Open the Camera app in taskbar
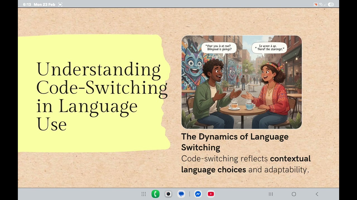Viewport: 357px width, 200px height. [x=168, y=194]
